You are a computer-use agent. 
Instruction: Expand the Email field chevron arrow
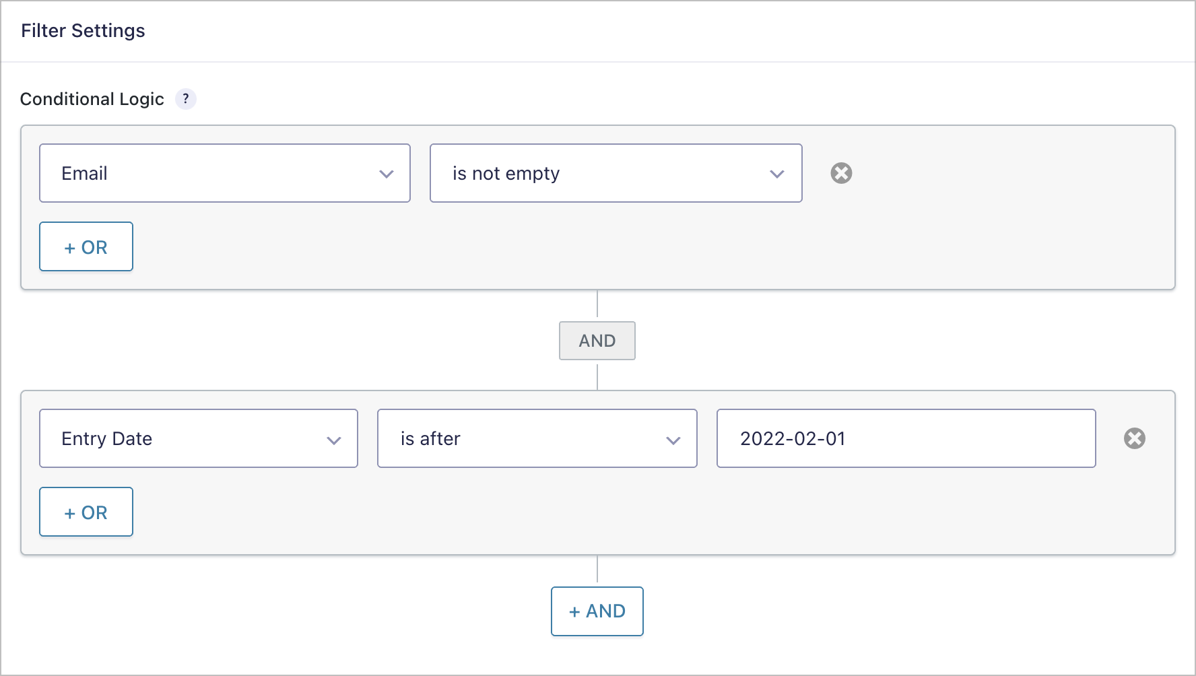click(386, 174)
